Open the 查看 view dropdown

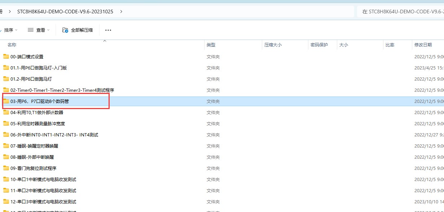click(39, 30)
